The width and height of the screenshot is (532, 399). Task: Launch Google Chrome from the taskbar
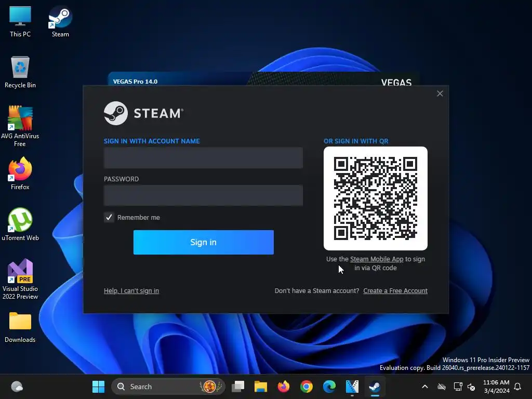point(306,387)
